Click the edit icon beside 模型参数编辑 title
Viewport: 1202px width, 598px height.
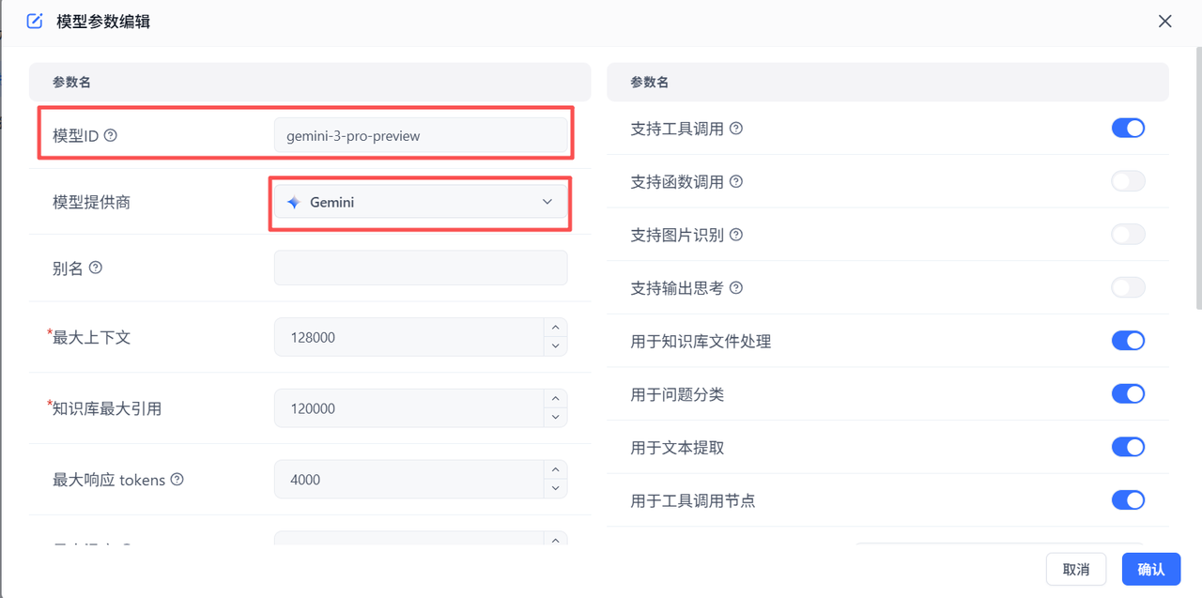pos(35,21)
